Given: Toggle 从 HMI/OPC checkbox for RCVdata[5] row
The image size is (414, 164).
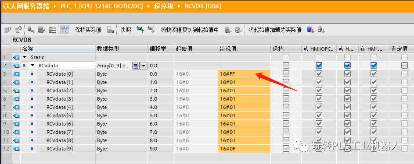Looking at the screenshot, I should pos(319,115).
